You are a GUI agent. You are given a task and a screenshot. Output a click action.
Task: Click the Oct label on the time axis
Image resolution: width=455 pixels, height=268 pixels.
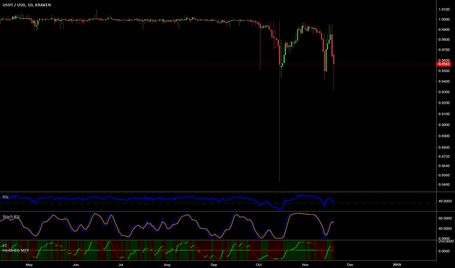(x=259, y=265)
